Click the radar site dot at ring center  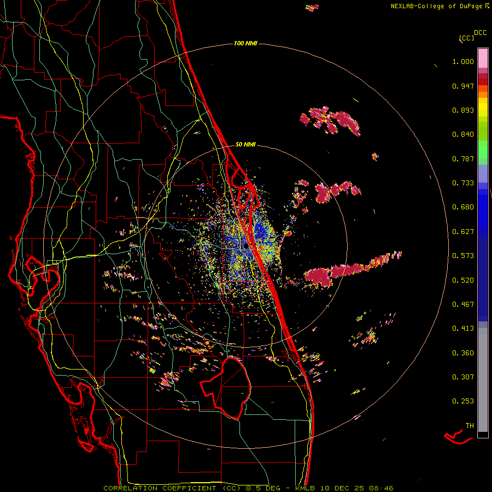coord(245,247)
